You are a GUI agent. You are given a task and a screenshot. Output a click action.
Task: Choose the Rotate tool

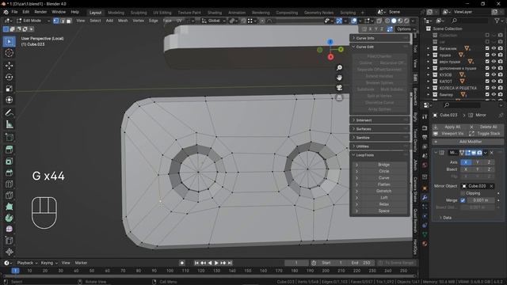pyautogui.click(x=9, y=77)
